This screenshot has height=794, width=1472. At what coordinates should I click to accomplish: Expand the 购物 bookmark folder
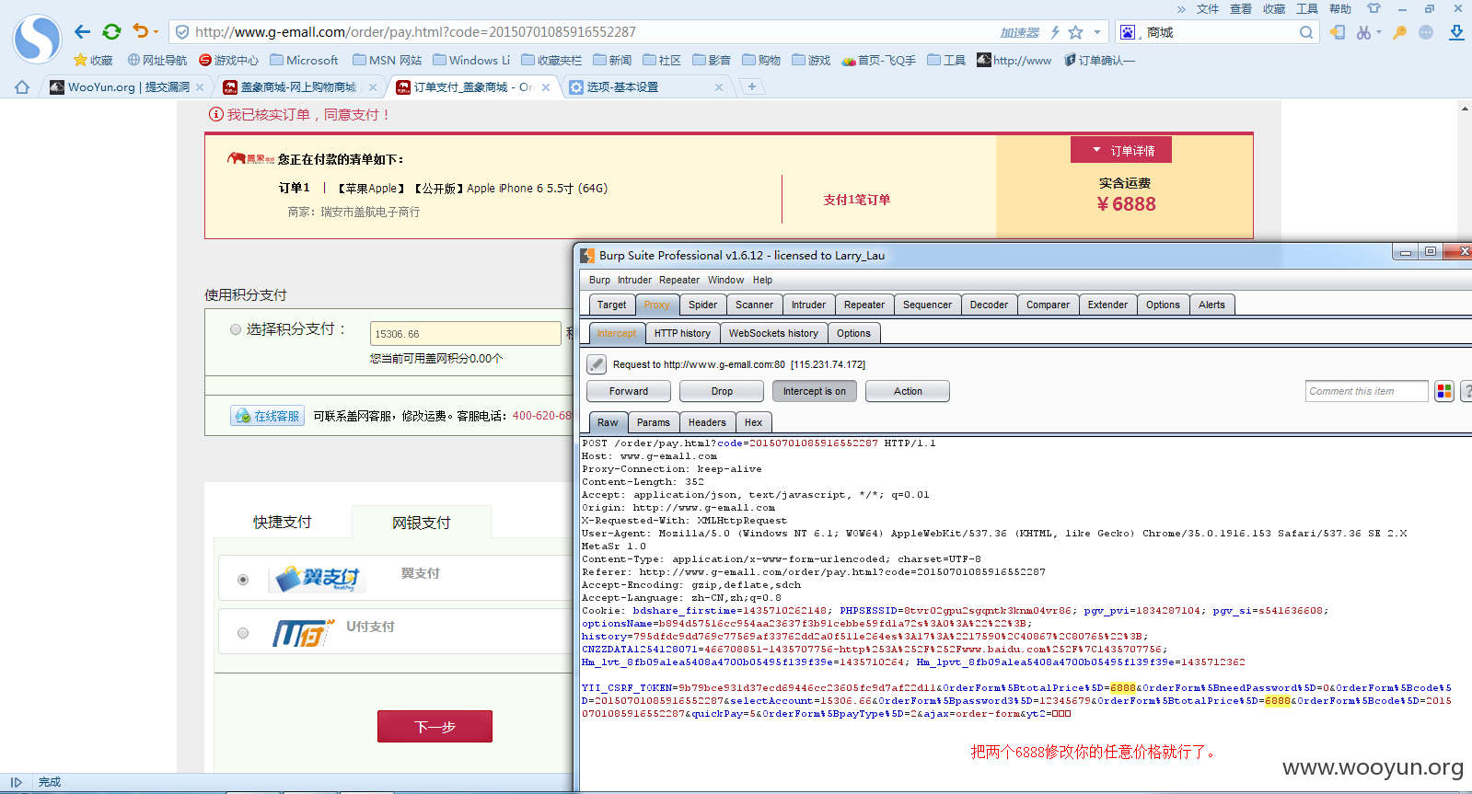761,60
